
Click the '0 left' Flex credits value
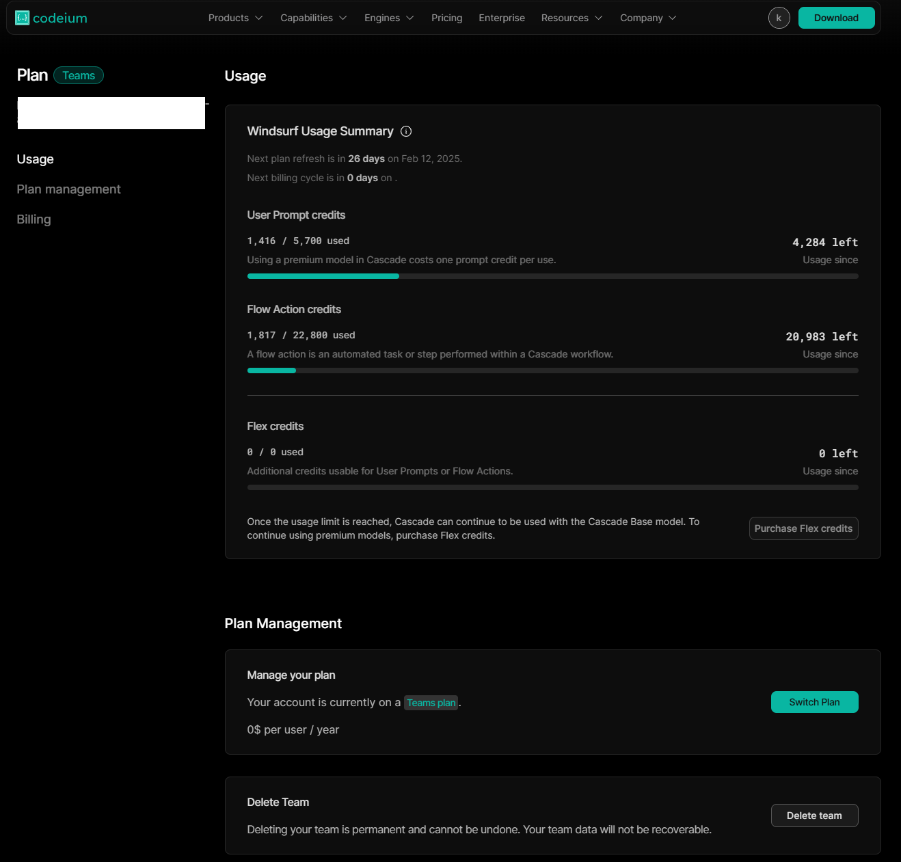coord(838,454)
